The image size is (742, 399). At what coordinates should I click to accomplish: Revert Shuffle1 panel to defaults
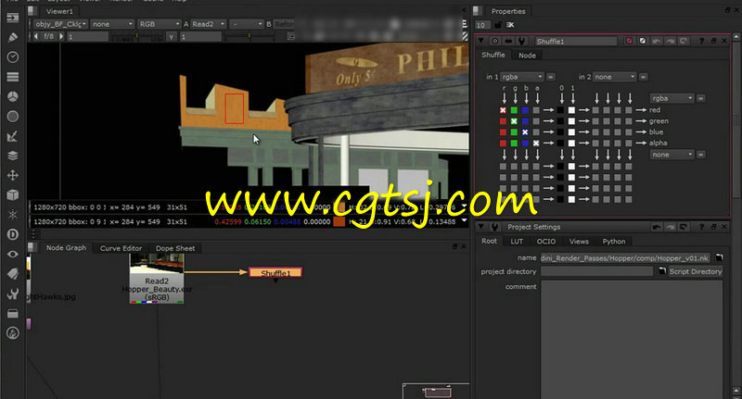(684, 41)
